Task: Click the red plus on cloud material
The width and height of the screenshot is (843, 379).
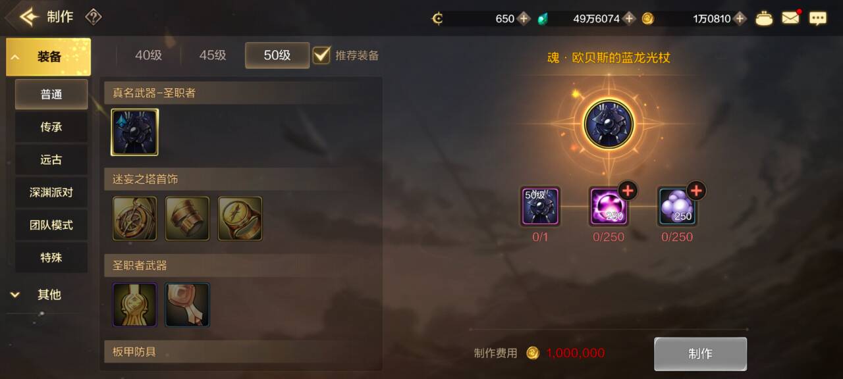Action: [696, 191]
